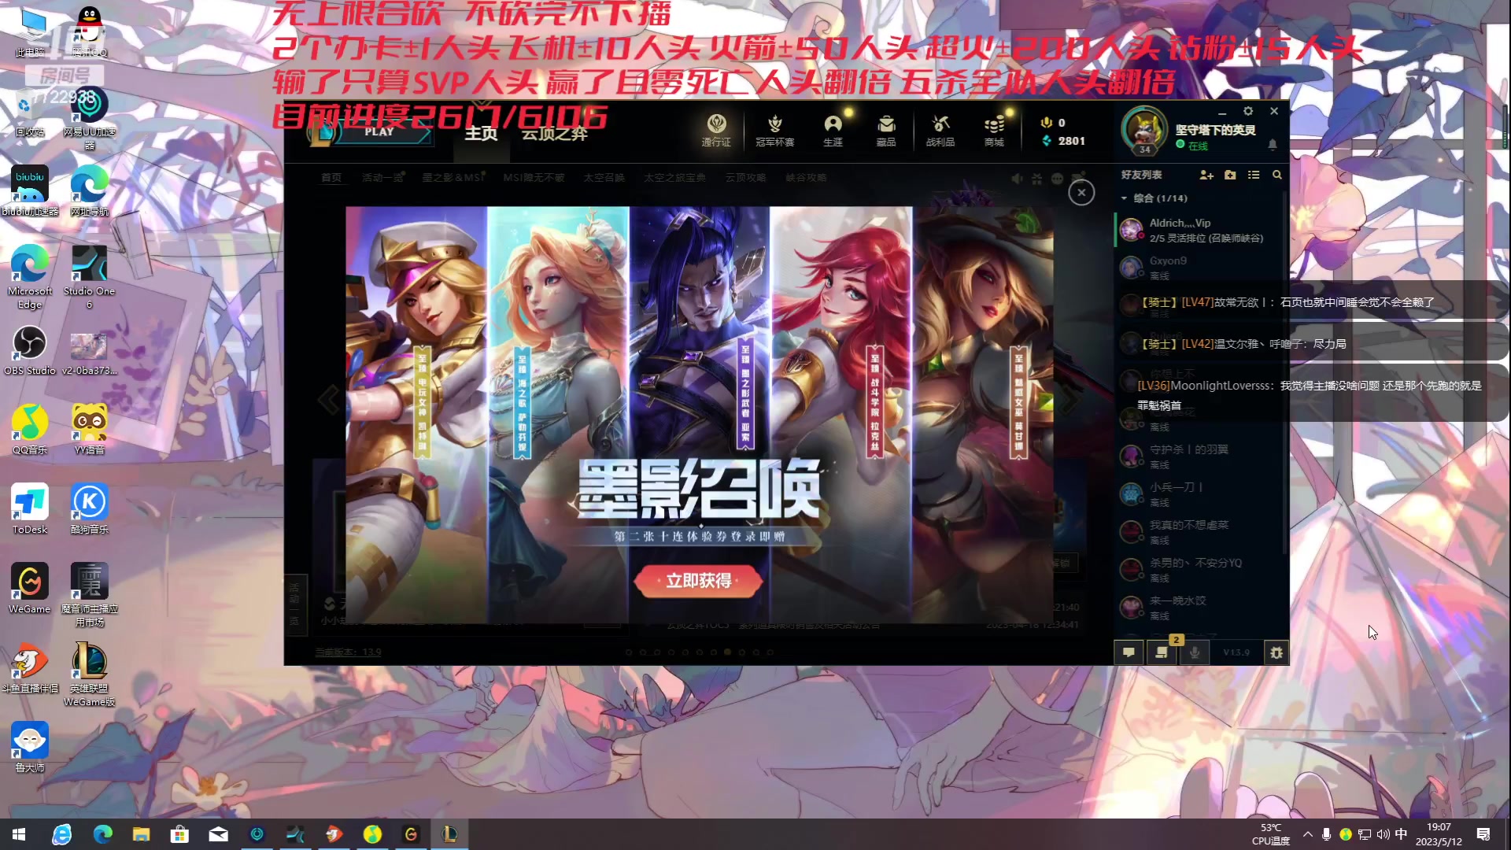Screen dimensions: 1511x850
Task: Open OBS Studio desktop icon
Action: click(30, 351)
